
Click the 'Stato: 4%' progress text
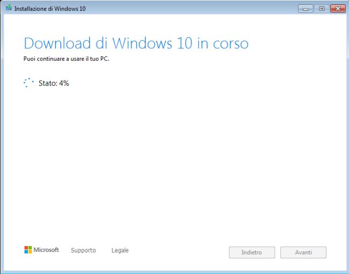tap(54, 83)
